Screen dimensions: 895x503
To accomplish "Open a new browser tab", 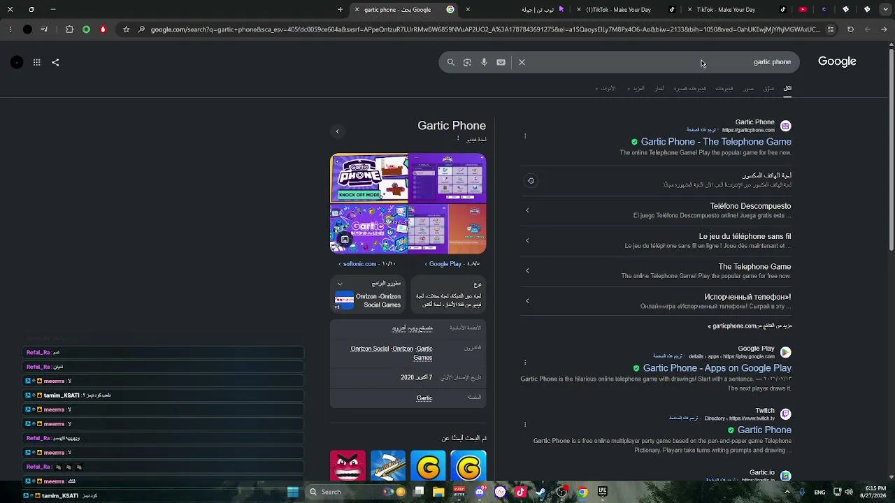I will [x=341, y=10].
